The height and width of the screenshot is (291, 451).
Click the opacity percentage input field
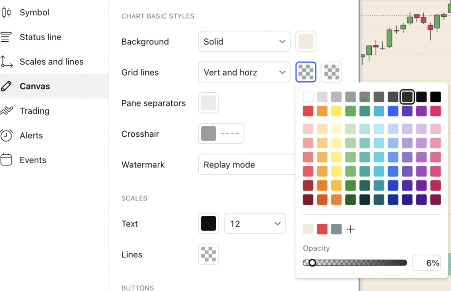coord(426,263)
